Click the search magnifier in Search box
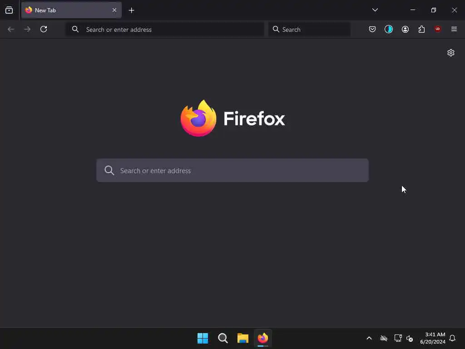The height and width of the screenshot is (349, 465). tap(276, 29)
